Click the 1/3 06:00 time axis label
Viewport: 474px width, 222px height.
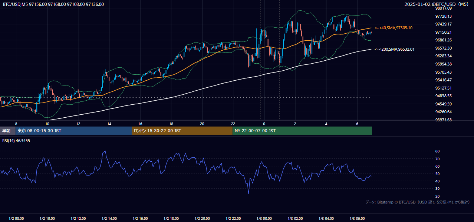coord(357,218)
